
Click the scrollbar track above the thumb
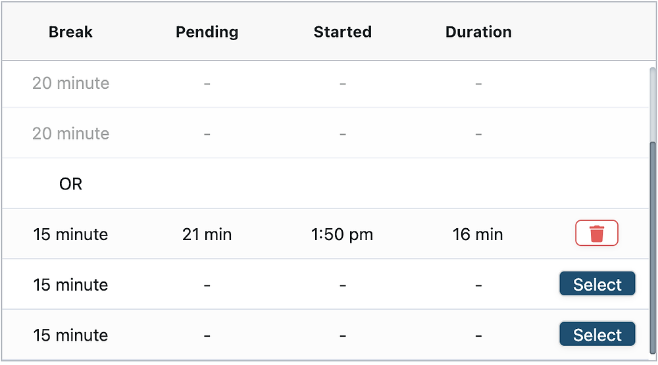pyautogui.click(x=653, y=104)
